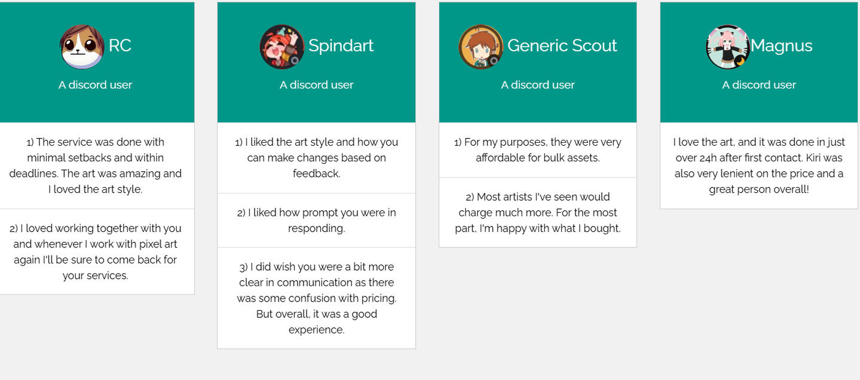Click "A discord user" under Generic Scout

click(x=537, y=85)
